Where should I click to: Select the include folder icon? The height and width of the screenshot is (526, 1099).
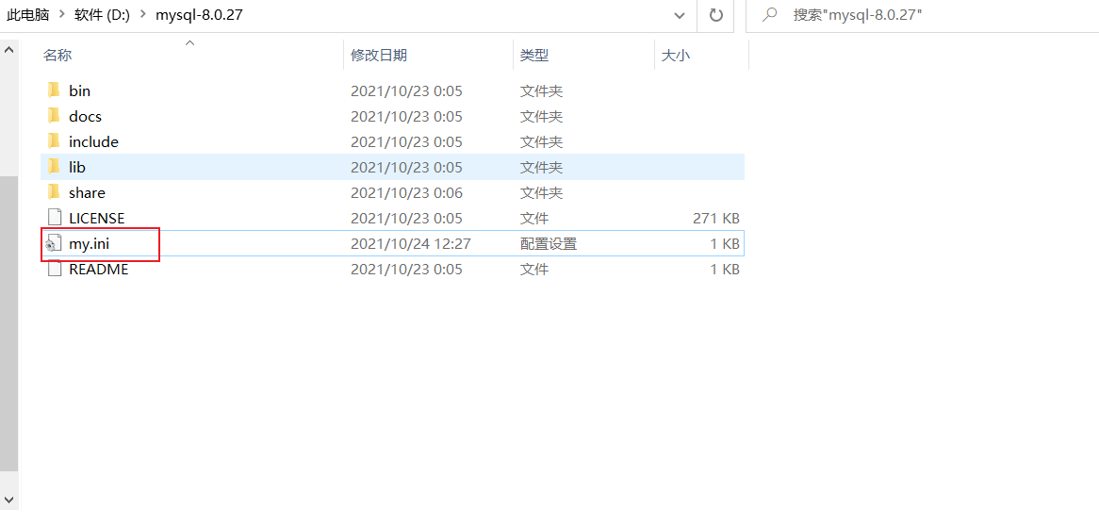coord(54,141)
